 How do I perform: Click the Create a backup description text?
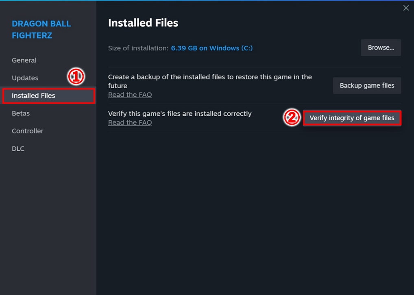[x=210, y=81]
